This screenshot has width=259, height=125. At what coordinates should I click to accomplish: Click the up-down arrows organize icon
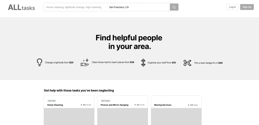point(143,63)
